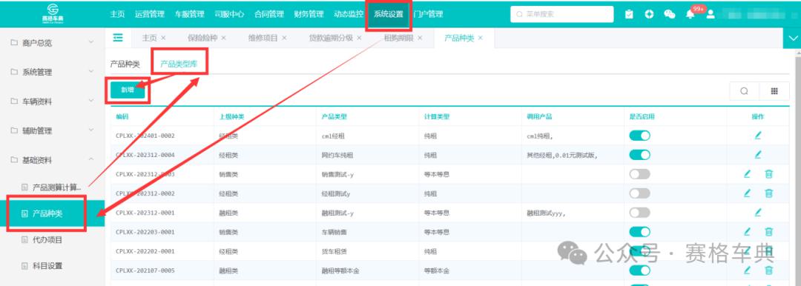This screenshot has height=286, width=801.
Task: Open 产品测算计算 in the sidebar
Action: [52, 187]
